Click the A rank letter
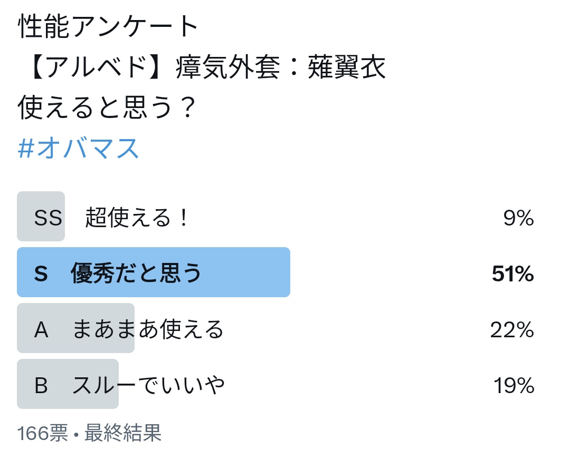The height and width of the screenshot is (459, 570). click(x=41, y=330)
